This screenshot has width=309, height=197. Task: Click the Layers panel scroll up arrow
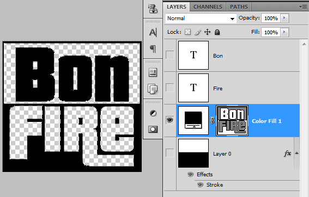pos(304,44)
